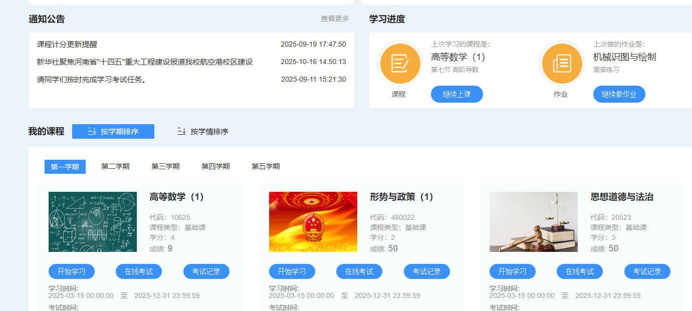Sort courses by learning status

[x=203, y=132]
